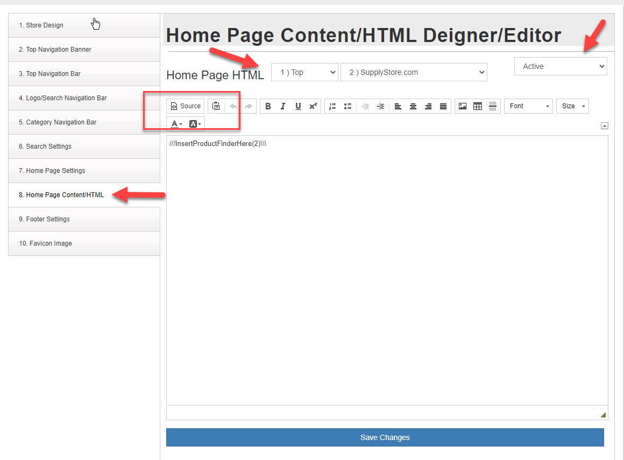Expand the SupplyStore.com store dropdown
This screenshot has width=624, height=460.
tap(413, 72)
